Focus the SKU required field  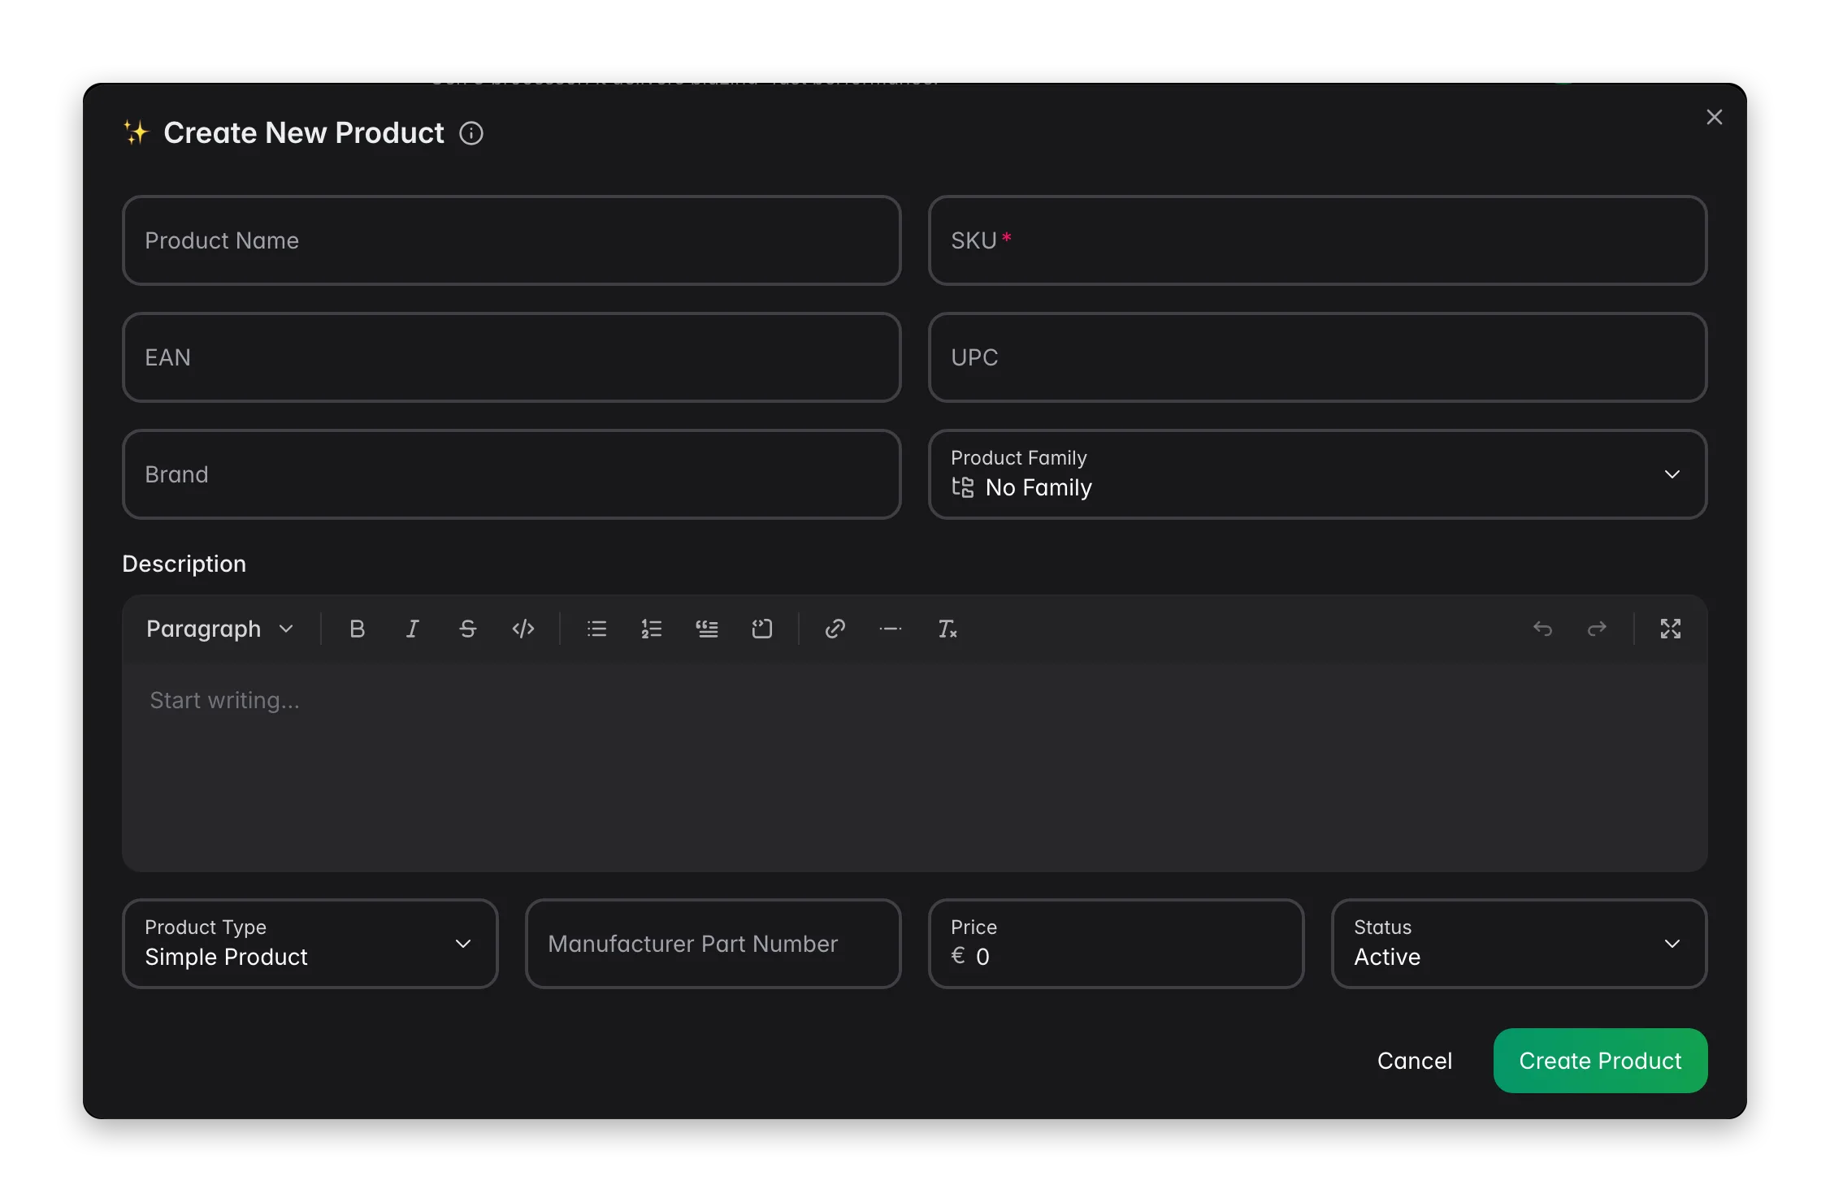click(x=1317, y=240)
